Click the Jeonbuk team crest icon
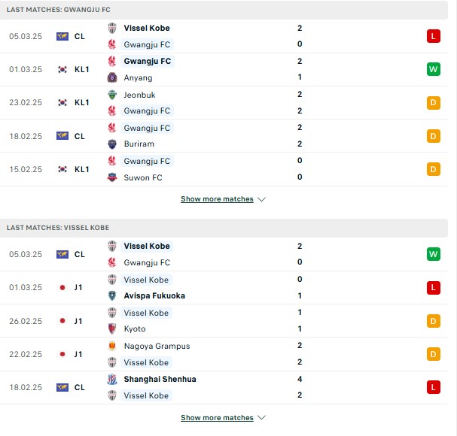The width and height of the screenshot is (457, 436). coord(112,95)
